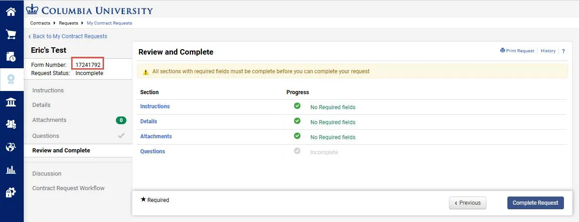The image size is (579, 222).
Task: Click the star Required legend
Action: pyautogui.click(x=155, y=200)
